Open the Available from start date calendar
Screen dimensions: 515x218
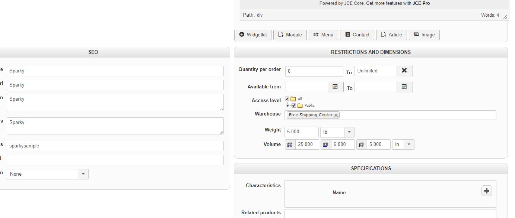[335, 87]
